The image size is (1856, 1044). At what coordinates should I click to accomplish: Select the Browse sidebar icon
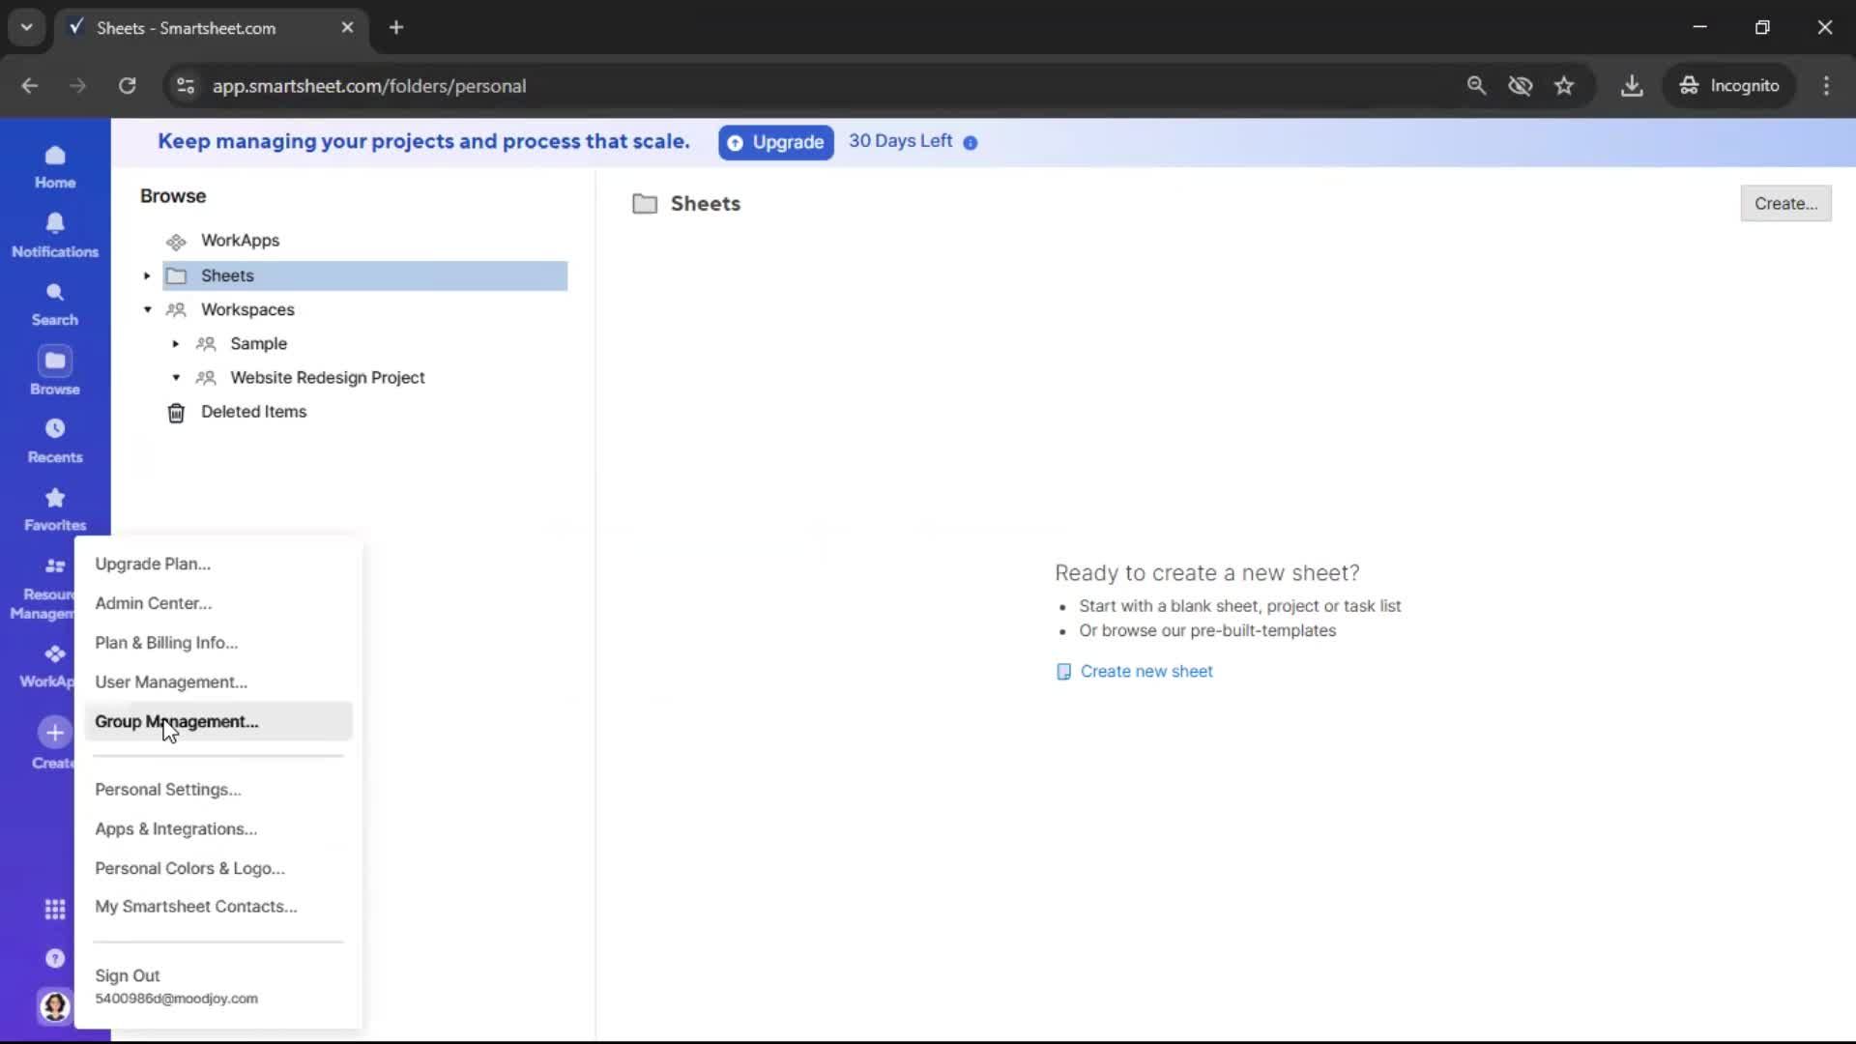(54, 370)
